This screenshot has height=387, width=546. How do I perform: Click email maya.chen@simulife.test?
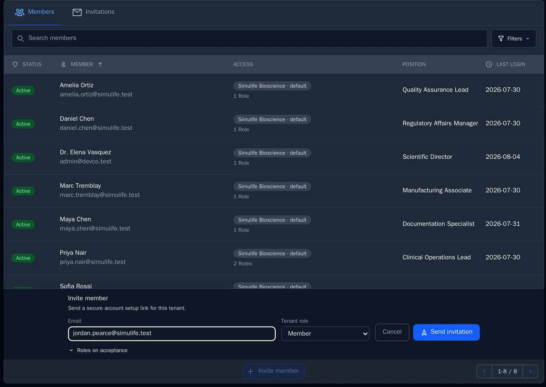95,228
